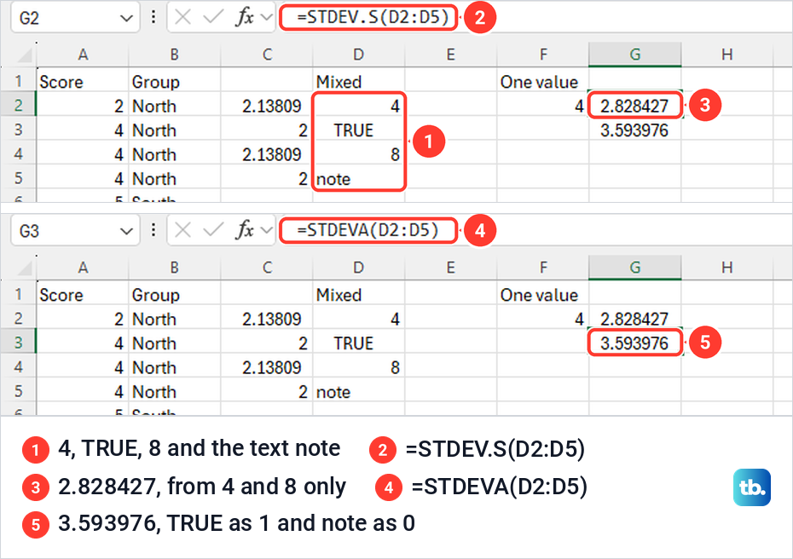Viewport: 793px width, 559px height.
Task: Click the Cancel X icon in top formula bar
Action: (182, 18)
